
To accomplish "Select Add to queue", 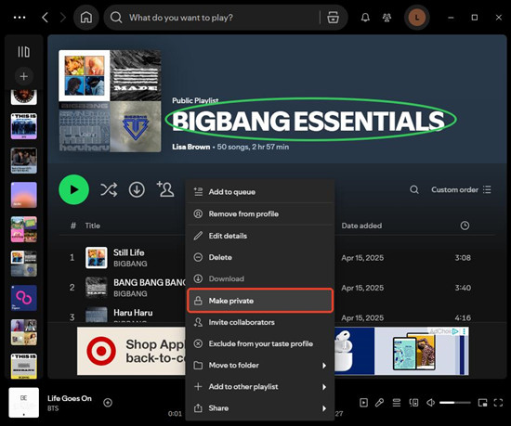I will pyautogui.click(x=260, y=192).
